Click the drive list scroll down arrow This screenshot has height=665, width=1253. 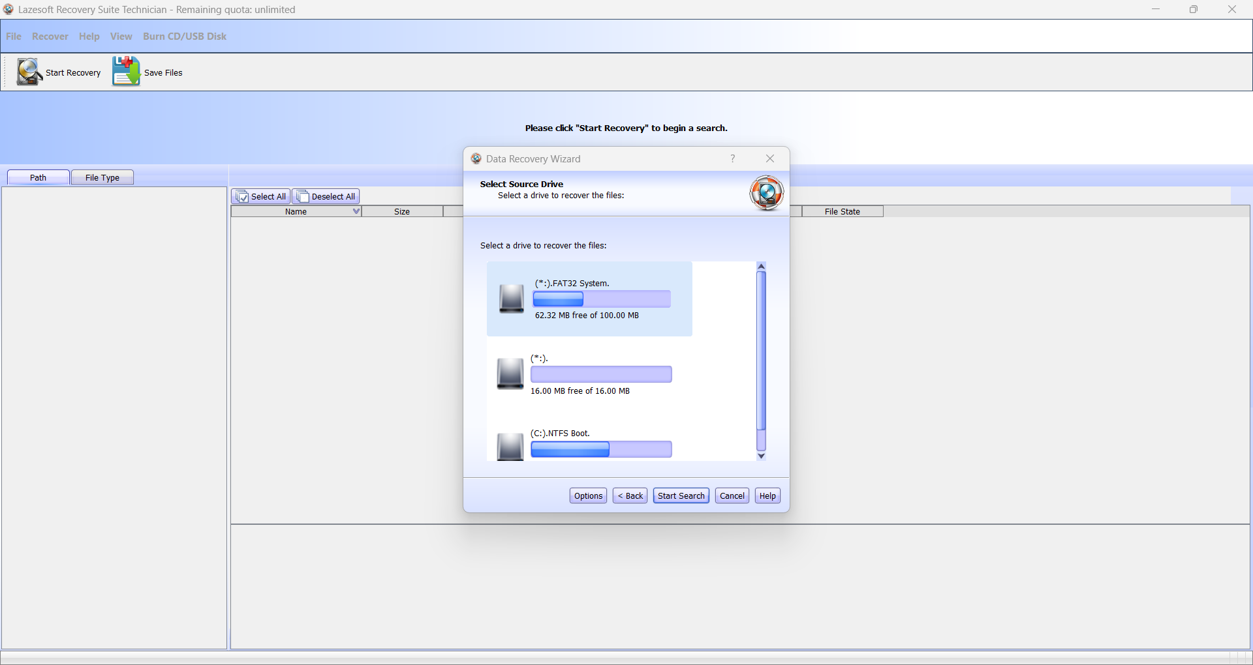click(x=761, y=456)
